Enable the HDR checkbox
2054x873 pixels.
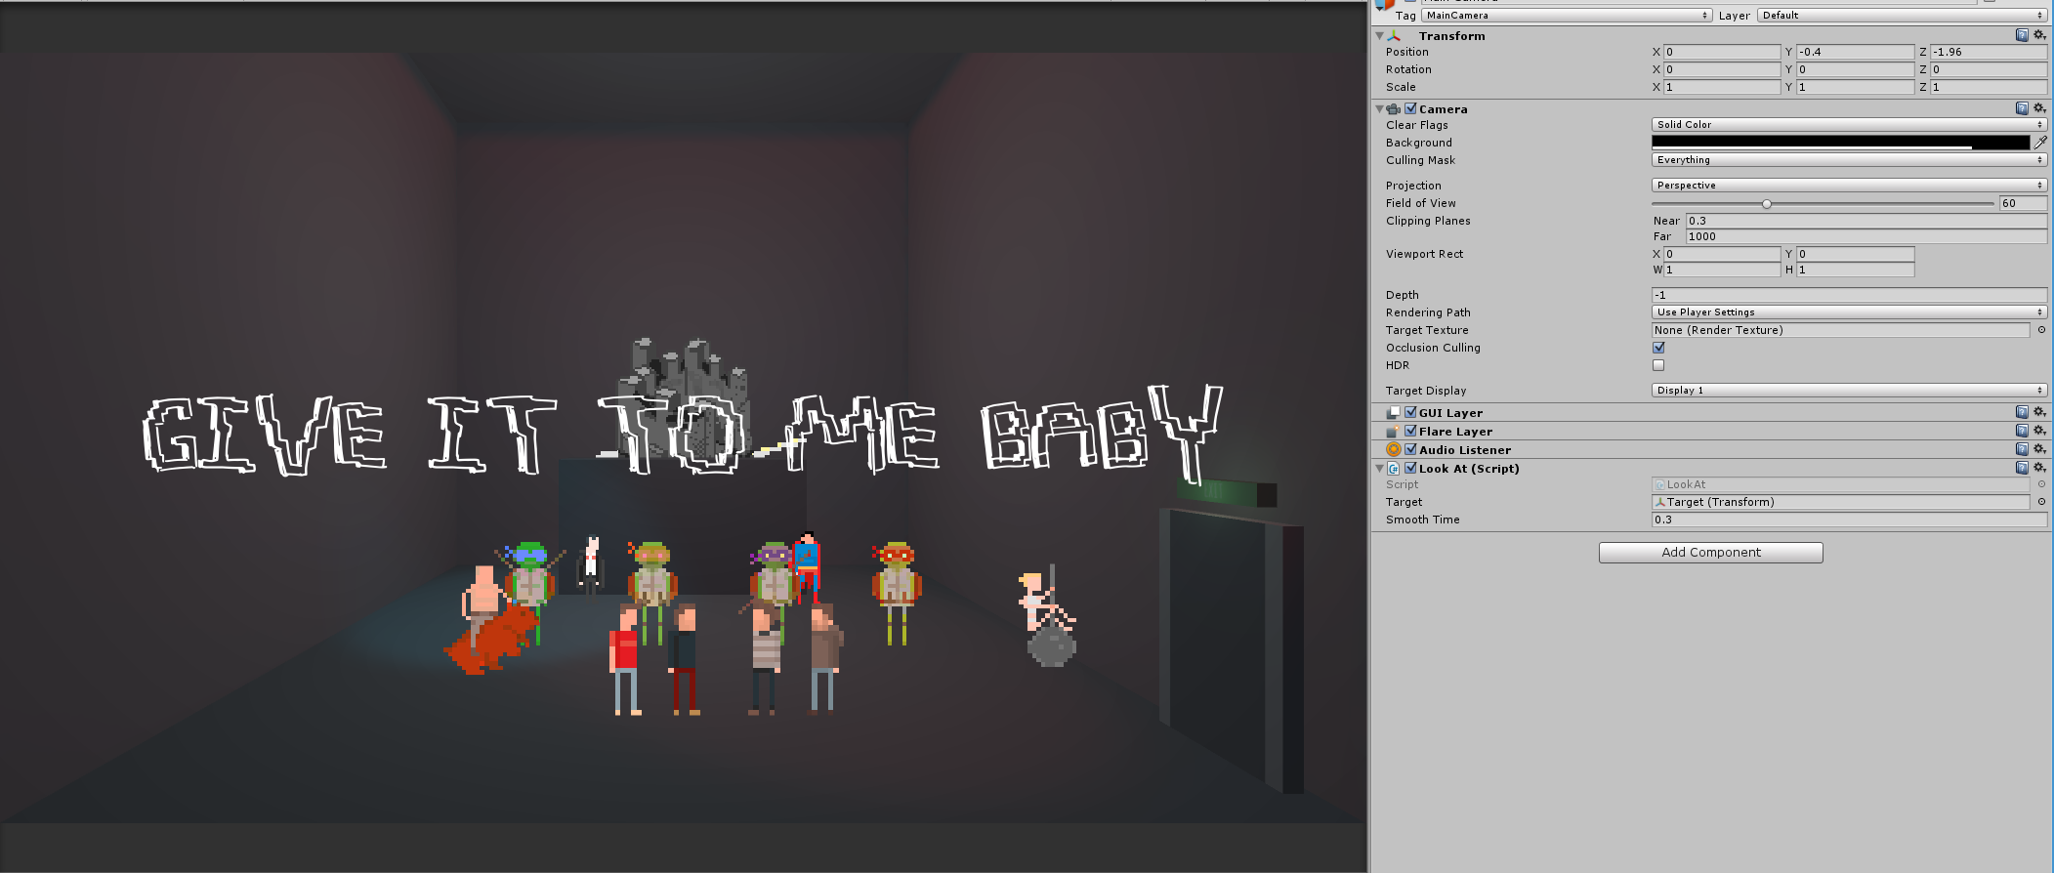pyautogui.click(x=1658, y=365)
